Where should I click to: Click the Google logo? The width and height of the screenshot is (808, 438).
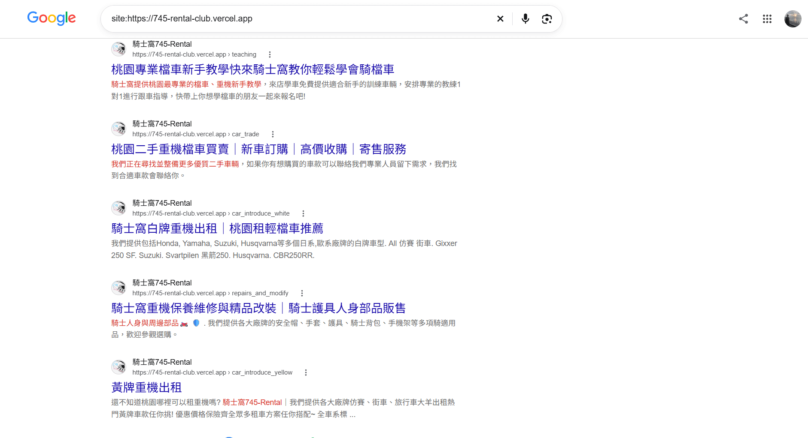(52, 18)
